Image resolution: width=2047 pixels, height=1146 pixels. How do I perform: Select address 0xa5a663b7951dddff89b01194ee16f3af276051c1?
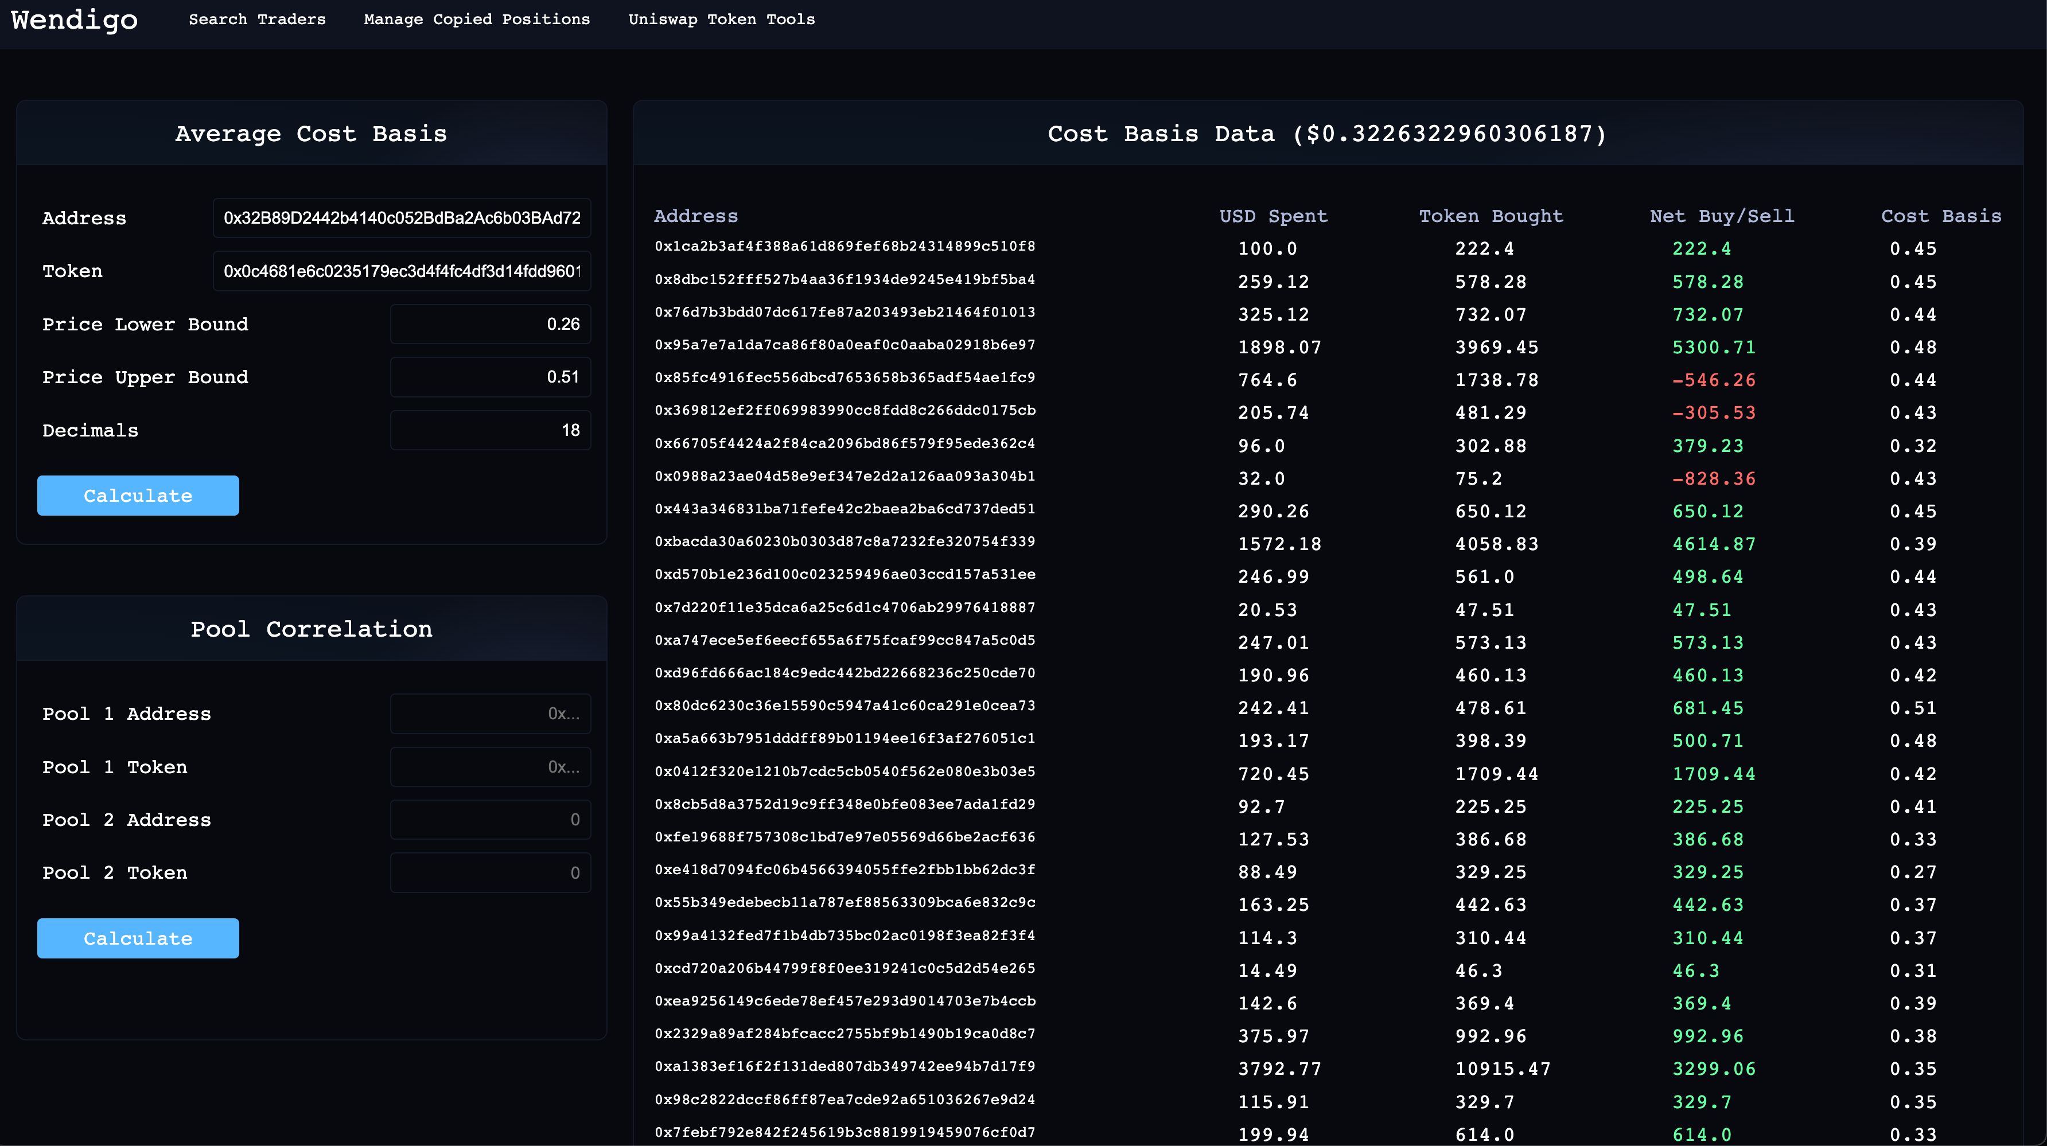tap(845, 739)
